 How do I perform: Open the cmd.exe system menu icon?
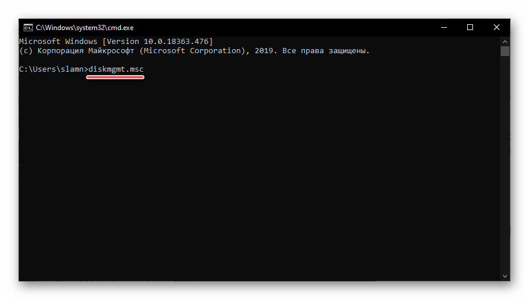(x=27, y=27)
